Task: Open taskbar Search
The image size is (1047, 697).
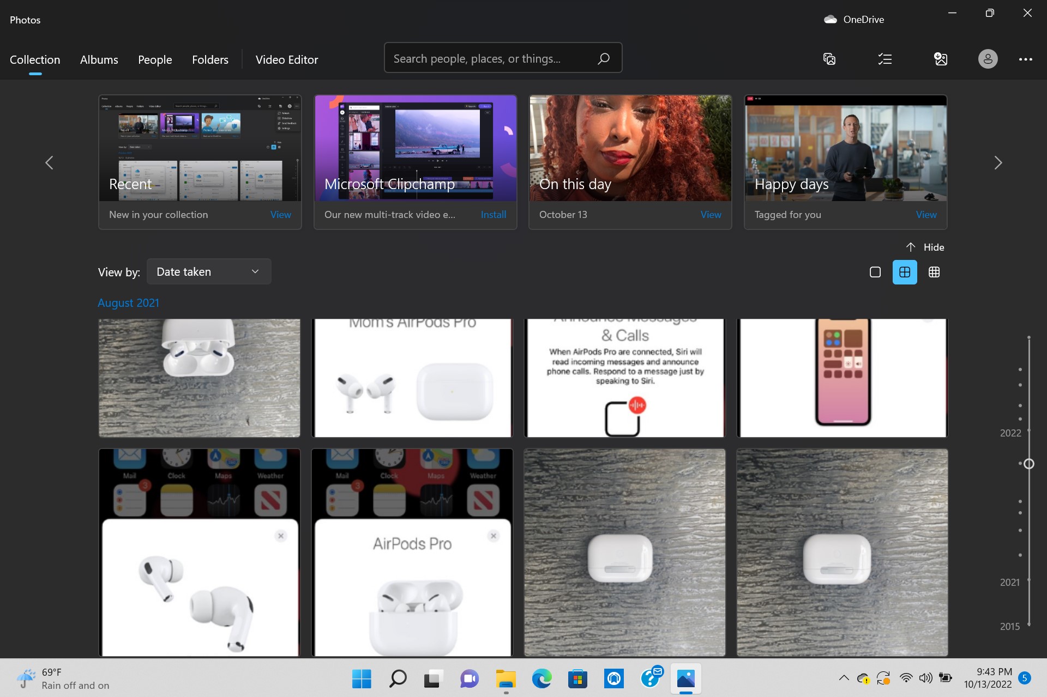Action: point(398,678)
